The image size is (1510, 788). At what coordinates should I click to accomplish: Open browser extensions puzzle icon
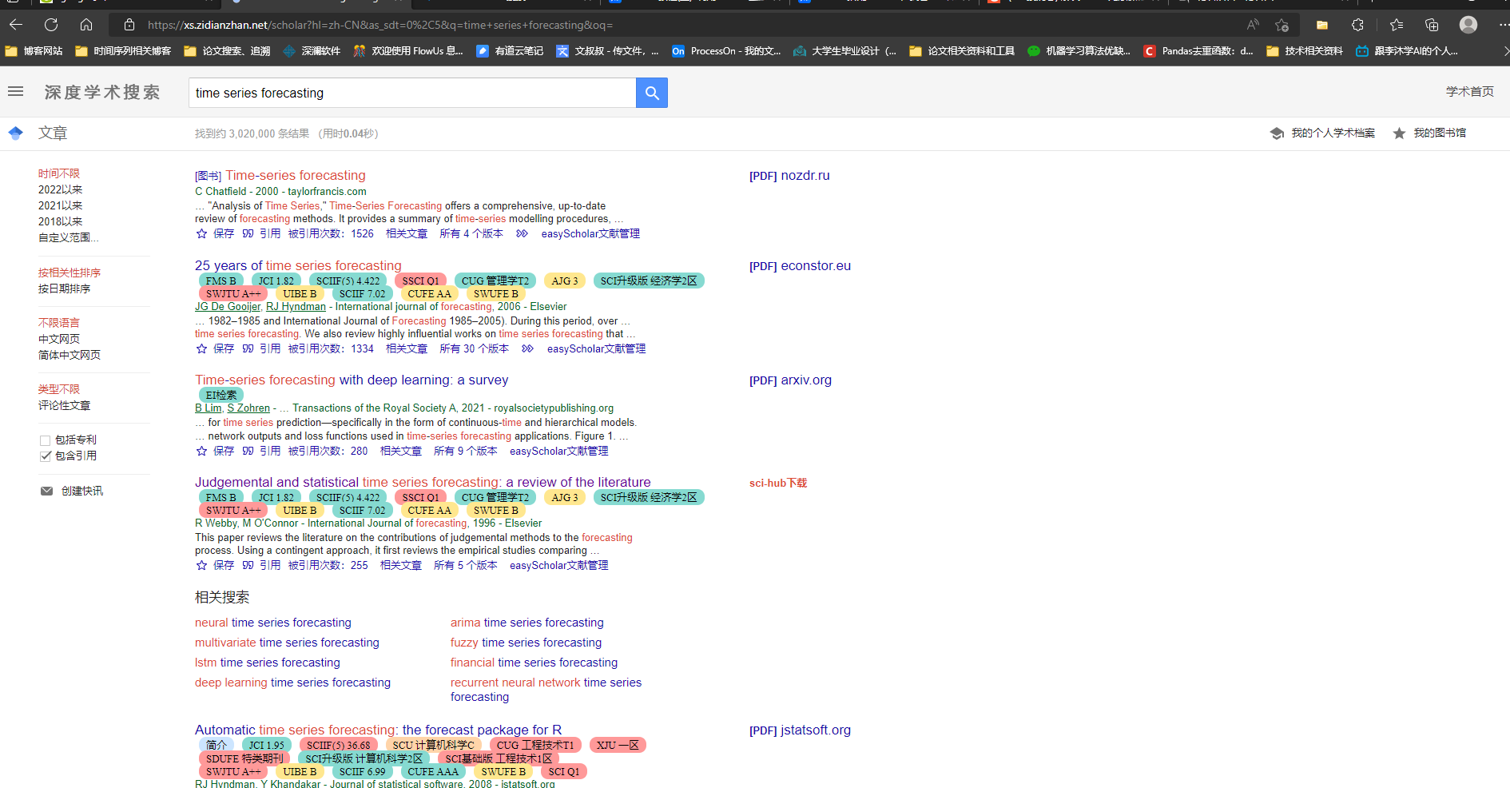coord(1357,25)
